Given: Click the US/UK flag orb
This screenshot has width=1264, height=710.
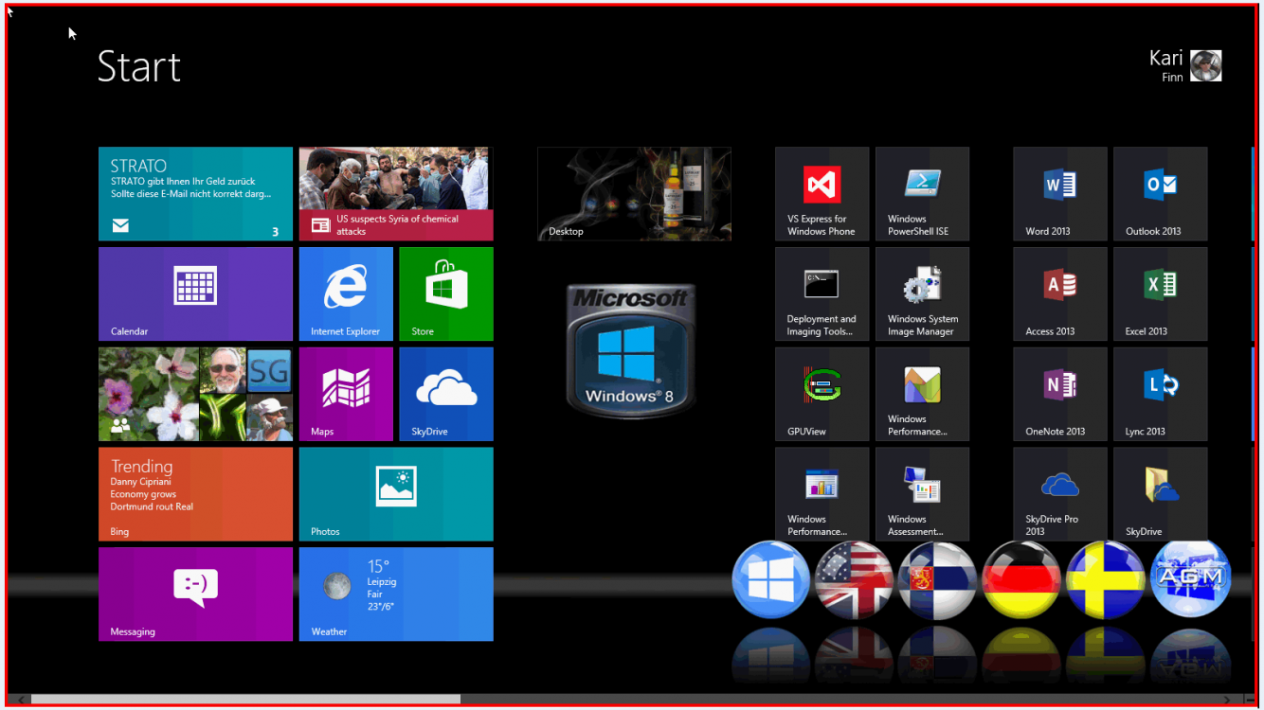Looking at the screenshot, I should (855, 579).
